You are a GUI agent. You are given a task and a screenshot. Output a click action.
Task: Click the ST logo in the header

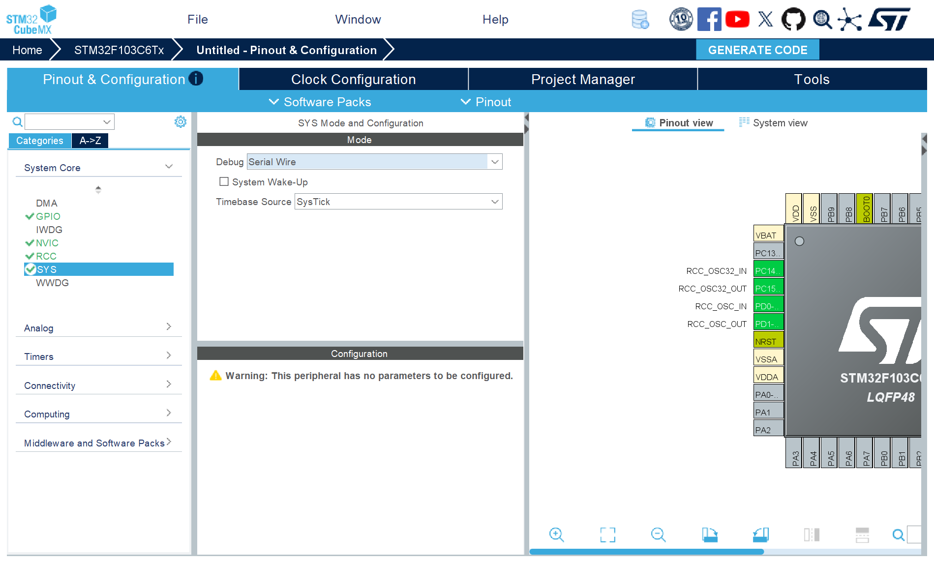click(x=889, y=20)
